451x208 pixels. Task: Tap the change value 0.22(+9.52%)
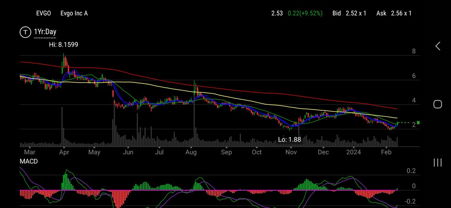click(x=305, y=13)
